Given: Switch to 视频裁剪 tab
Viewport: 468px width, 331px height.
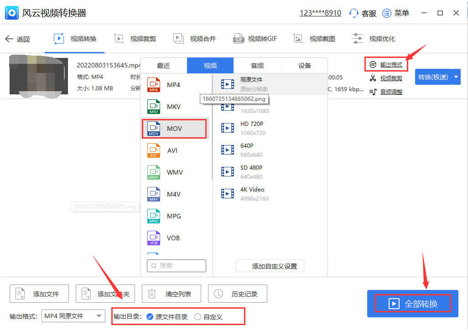Looking at the screenshot, I should (135, 39).
